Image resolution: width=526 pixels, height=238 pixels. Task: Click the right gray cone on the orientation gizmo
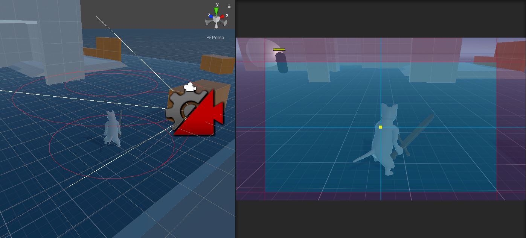pos(225,23)
